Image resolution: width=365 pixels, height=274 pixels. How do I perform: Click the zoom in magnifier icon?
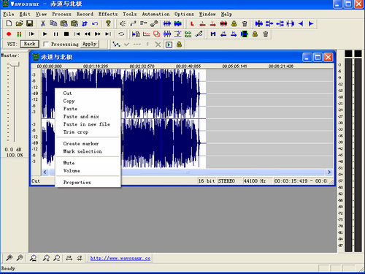pos(9,258)
